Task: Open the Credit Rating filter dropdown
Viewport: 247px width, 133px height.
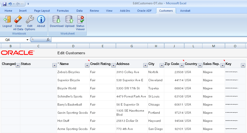Action: click(113, 65)
